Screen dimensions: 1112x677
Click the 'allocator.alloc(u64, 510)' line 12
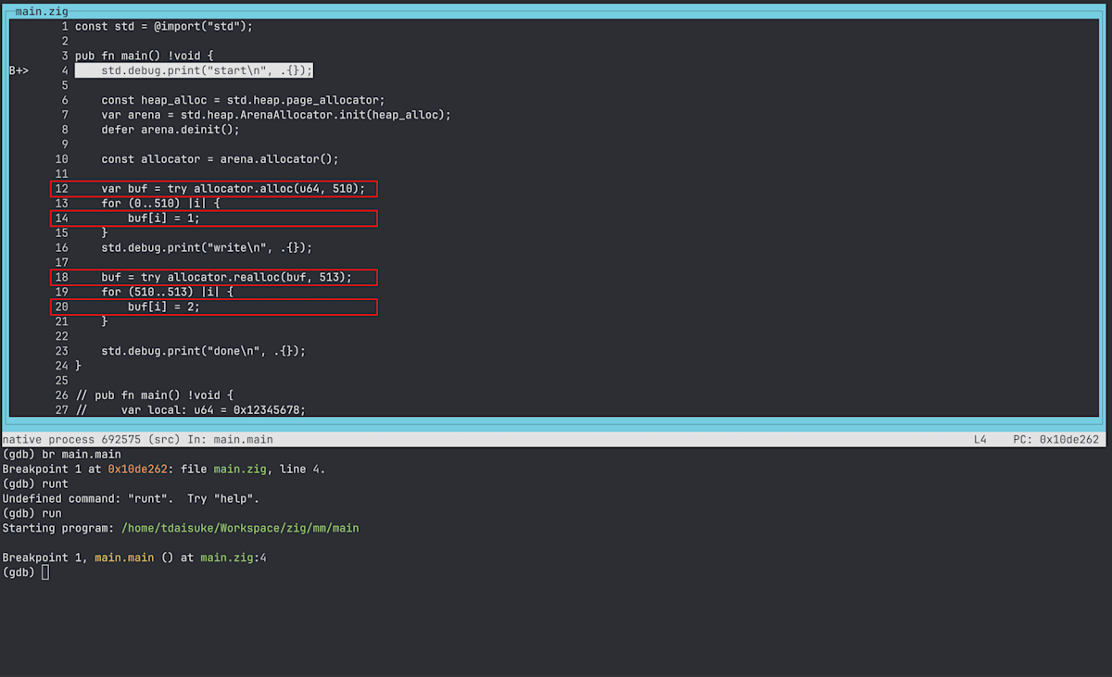[x=214, y=189]
